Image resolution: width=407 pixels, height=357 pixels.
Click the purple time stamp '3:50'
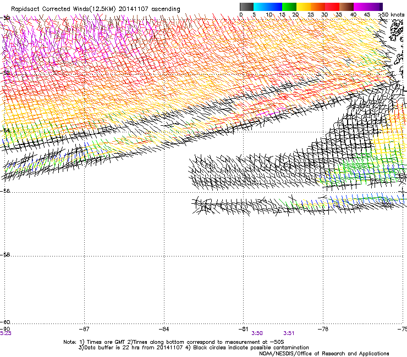(x=257, y=333)
